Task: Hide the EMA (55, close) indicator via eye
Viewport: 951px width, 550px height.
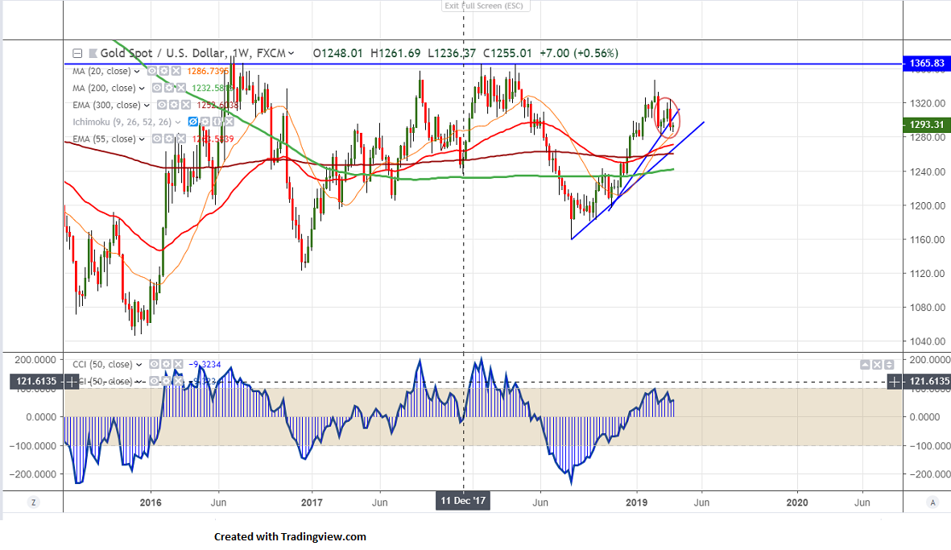Action: [x=157, y=139]
